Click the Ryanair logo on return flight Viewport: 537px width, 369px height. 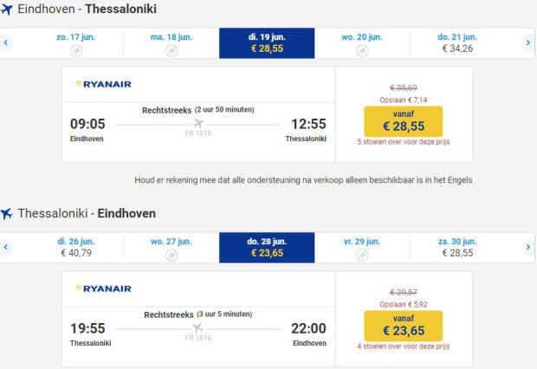point(103,288)
